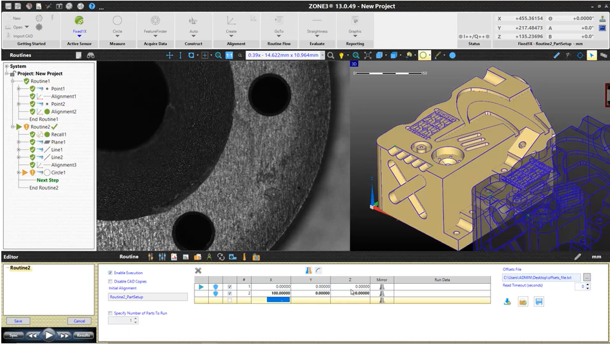The width and height of the screenshot is (610, 344).
Task: Click the binoculars search icon in Routines
Action: 90,56
